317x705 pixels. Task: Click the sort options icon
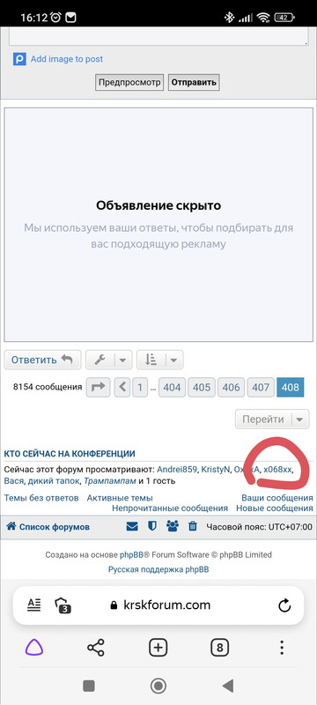coord(151,360)
